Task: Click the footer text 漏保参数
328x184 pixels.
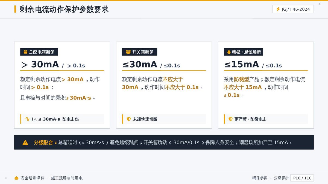Action: click(260, 178)
